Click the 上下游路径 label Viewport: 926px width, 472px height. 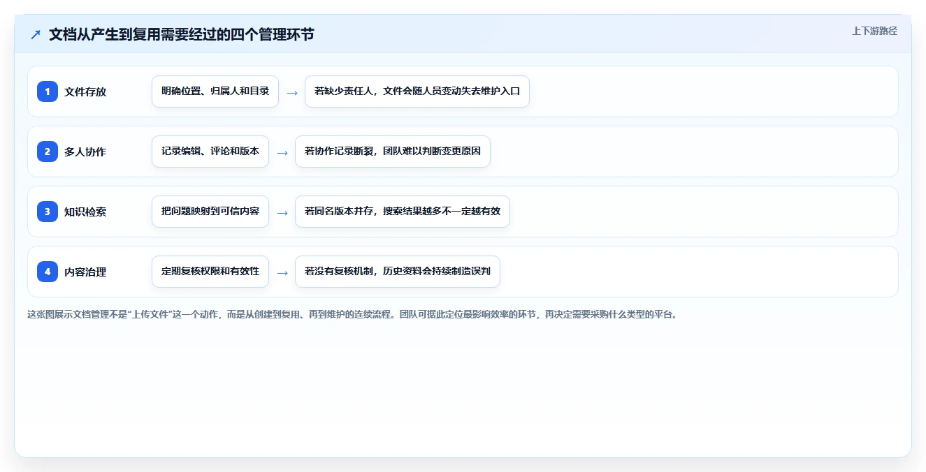pyautogui.click(x=874, y=31)
